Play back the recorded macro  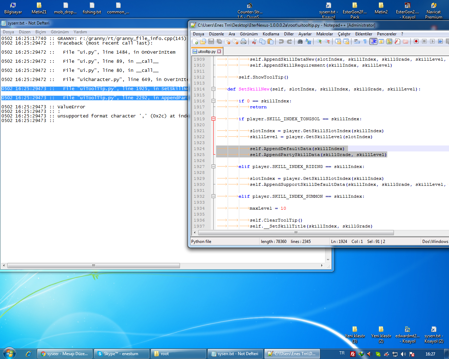(x=432, y=41)
